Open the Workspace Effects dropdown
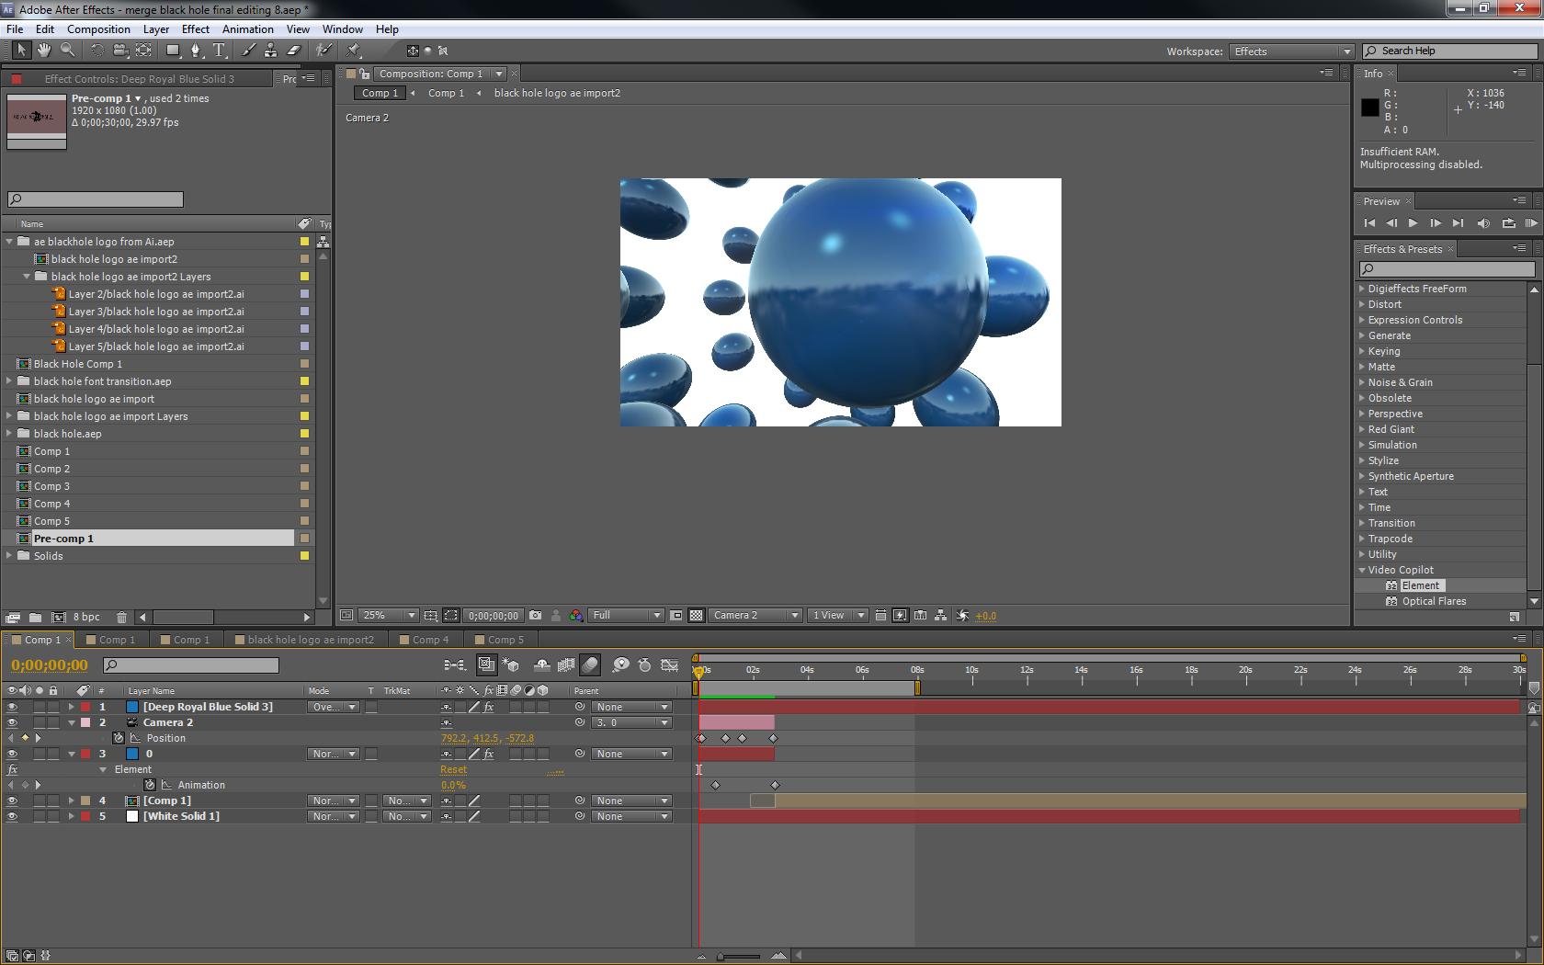1544x965 pixels. [1291, 51]
